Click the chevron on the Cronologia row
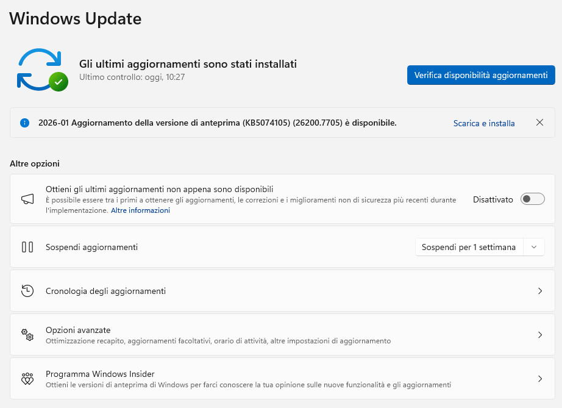Image resolution: width=562 pixels, height=408 pixels. [x=540, y=291]
